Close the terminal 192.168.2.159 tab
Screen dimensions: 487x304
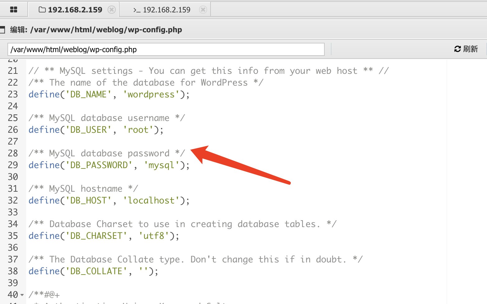pos(203,10)
